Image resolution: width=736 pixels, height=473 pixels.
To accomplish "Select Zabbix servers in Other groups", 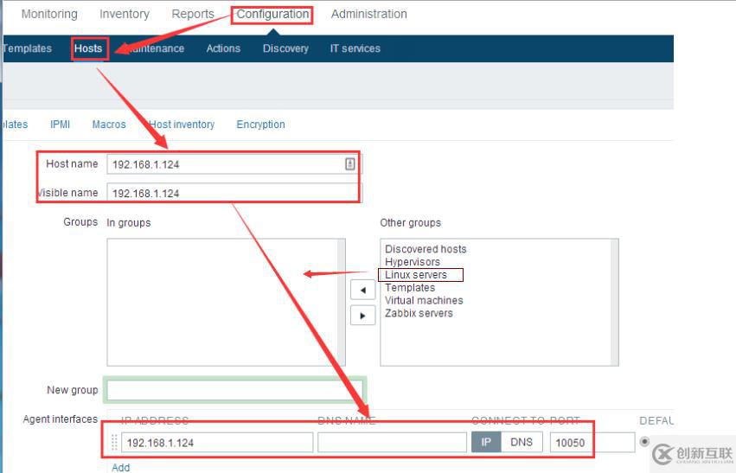I will [x=419, y=313].
